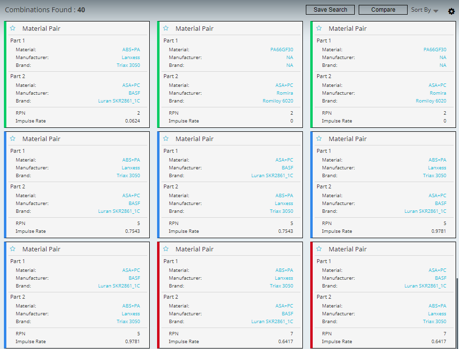459x349 pixels.
Task: Star the 0.9781 card with Part 1 ABS+PA
Action: point(319,139)
